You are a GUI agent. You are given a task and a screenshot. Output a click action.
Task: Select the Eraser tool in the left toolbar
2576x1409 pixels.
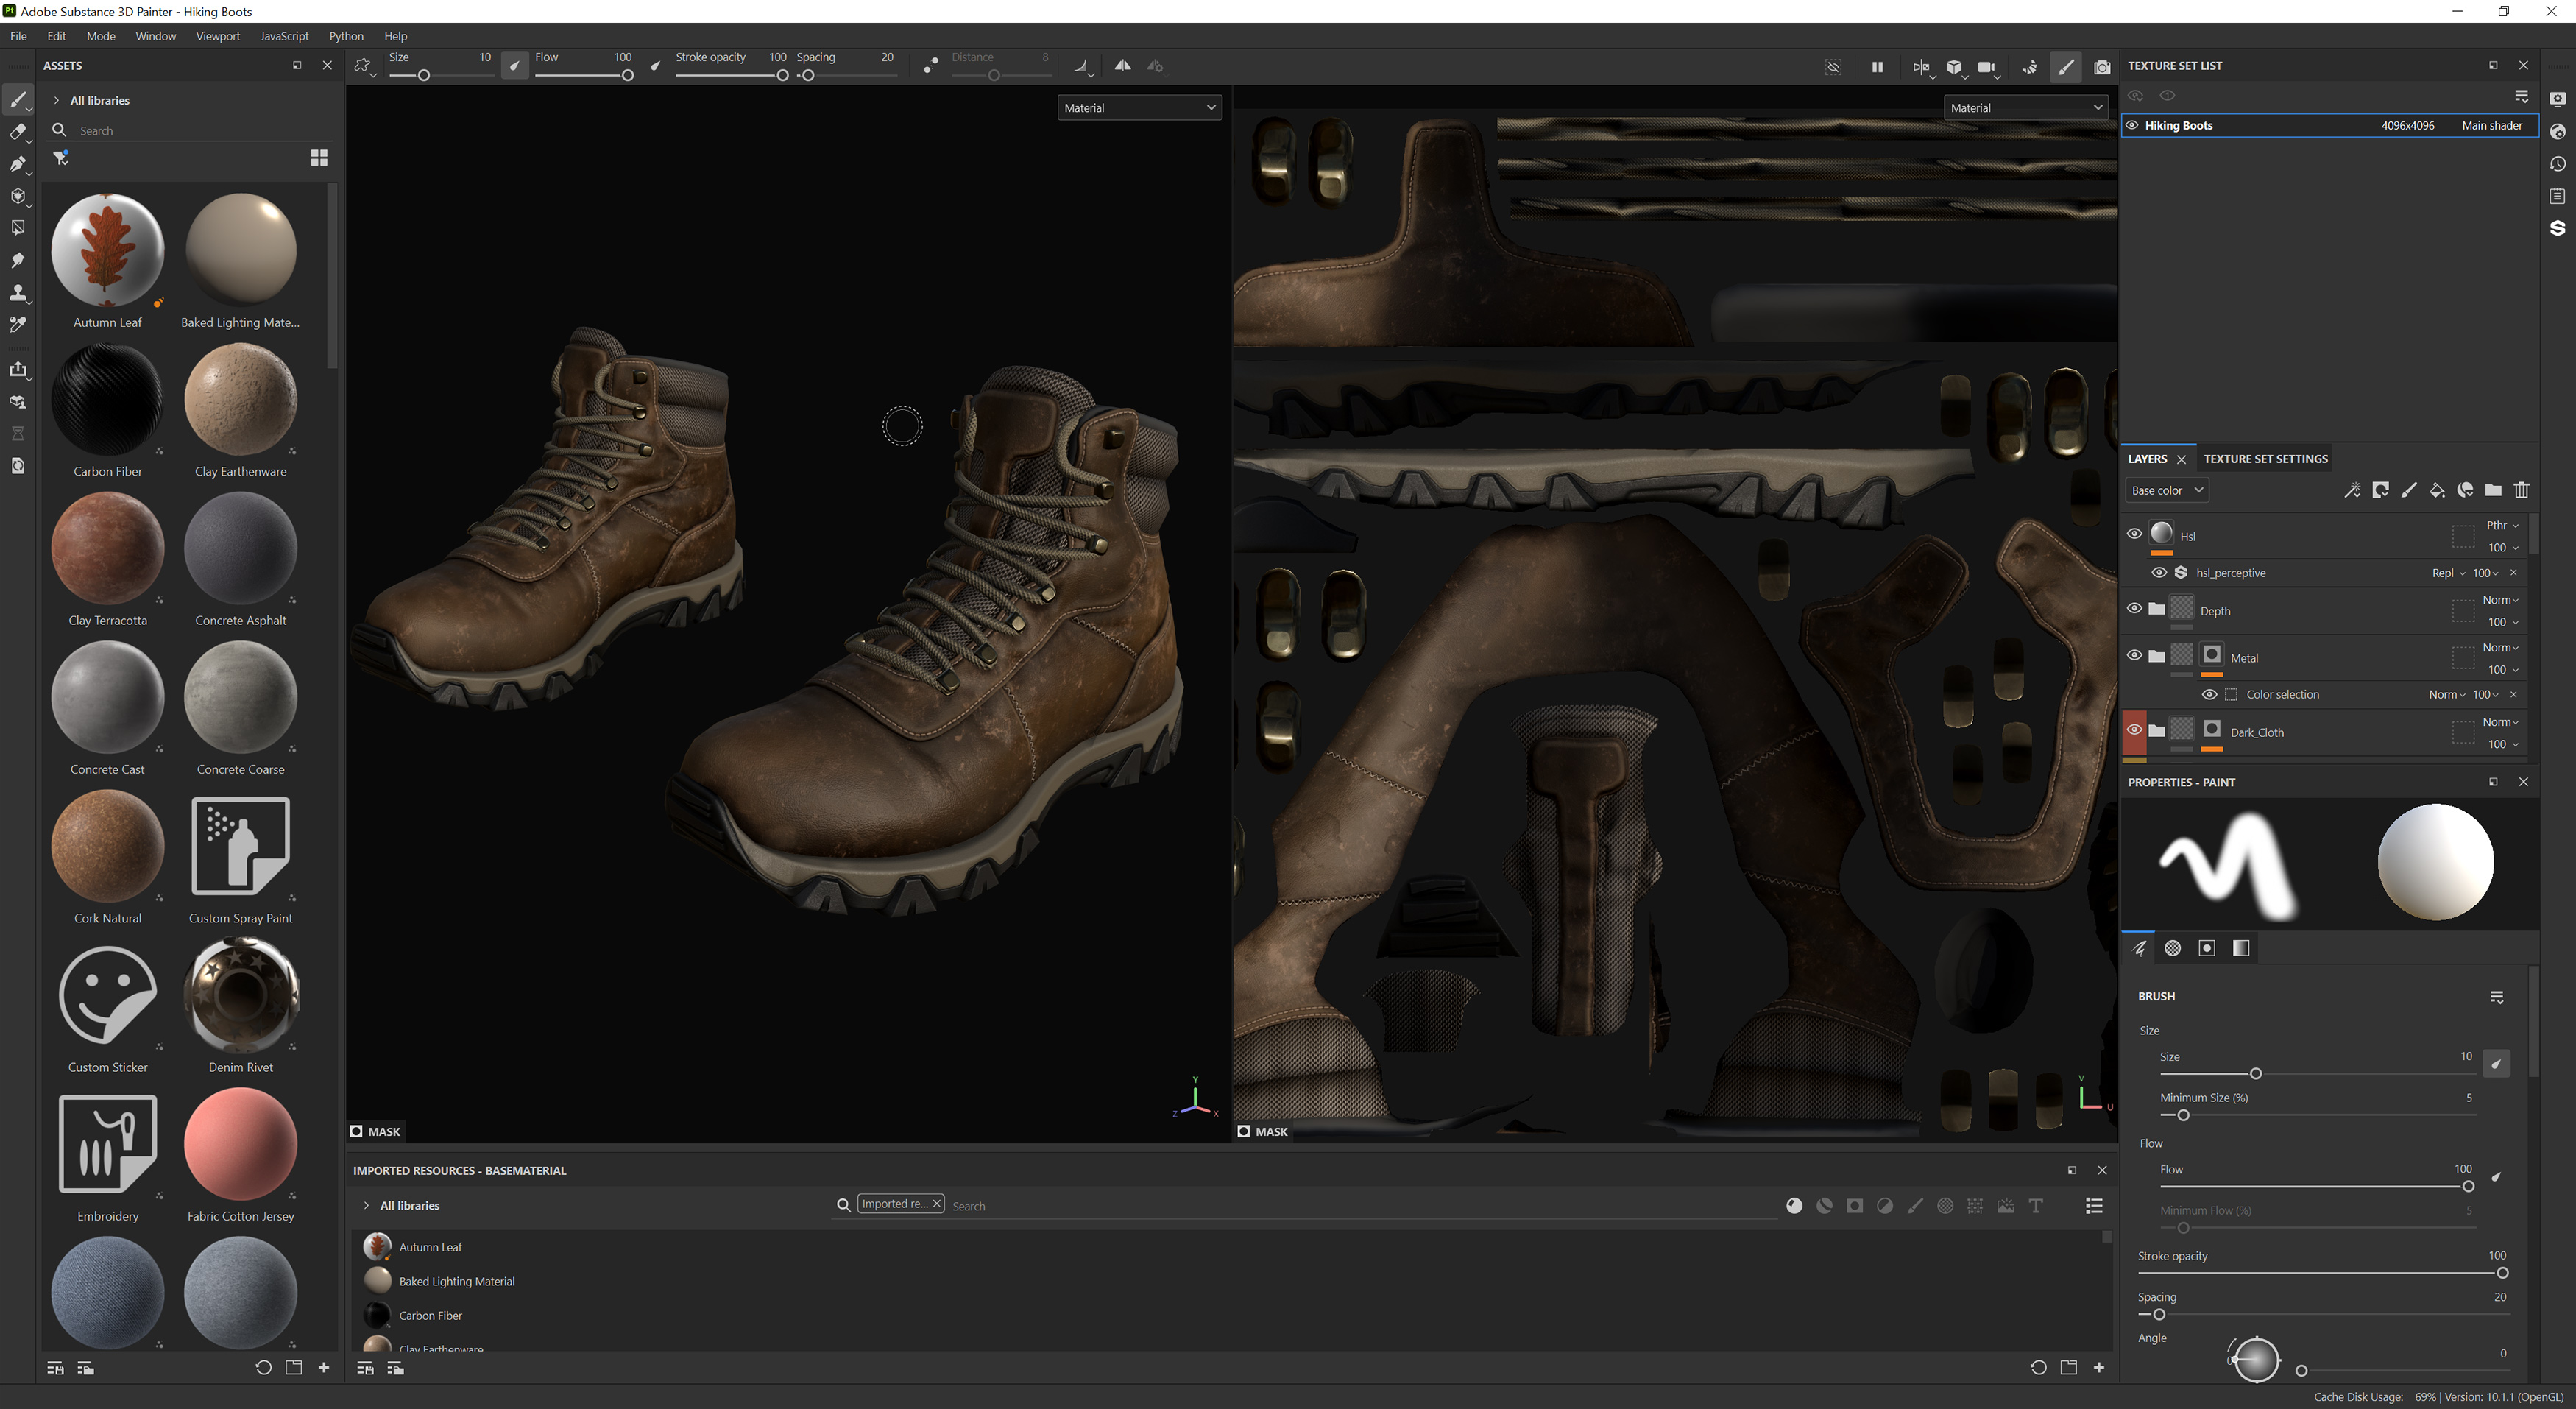click(18, 133)
